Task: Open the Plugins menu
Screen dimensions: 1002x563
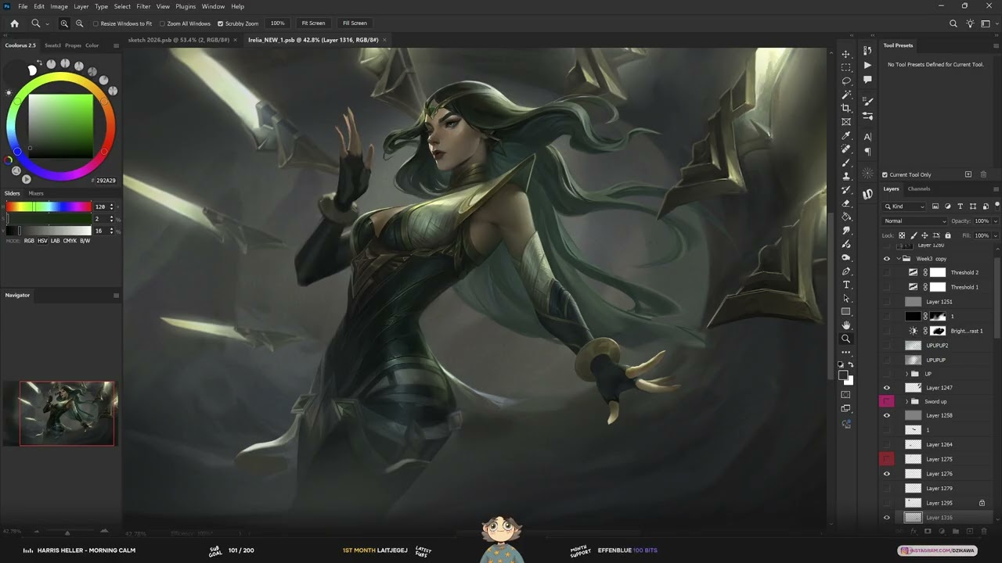Action: pos(186,6)
